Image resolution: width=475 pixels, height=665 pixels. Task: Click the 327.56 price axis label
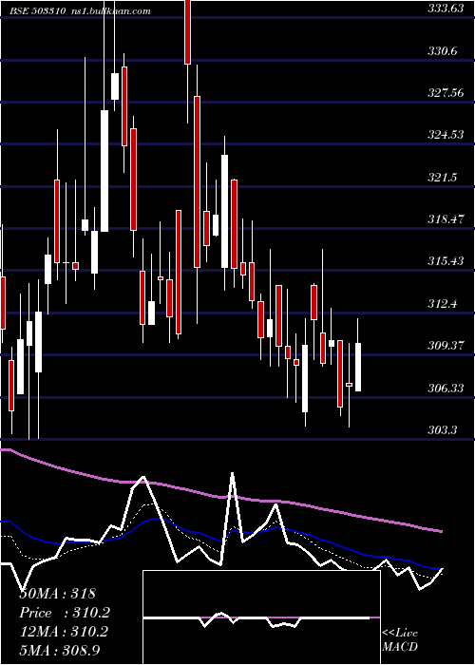tap(446, 93)
